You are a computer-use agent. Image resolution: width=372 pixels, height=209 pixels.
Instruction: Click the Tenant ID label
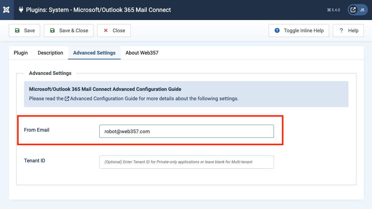35,161
